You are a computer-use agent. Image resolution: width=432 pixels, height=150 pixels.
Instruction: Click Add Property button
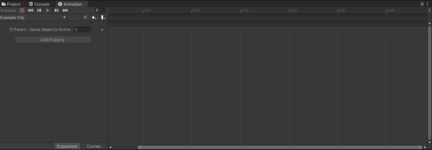click(53, 40)
